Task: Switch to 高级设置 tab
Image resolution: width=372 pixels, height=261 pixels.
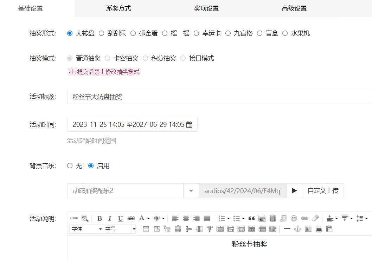Action: (294, 8)
